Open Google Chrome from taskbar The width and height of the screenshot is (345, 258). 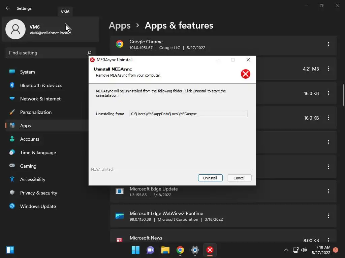(180, 250)
